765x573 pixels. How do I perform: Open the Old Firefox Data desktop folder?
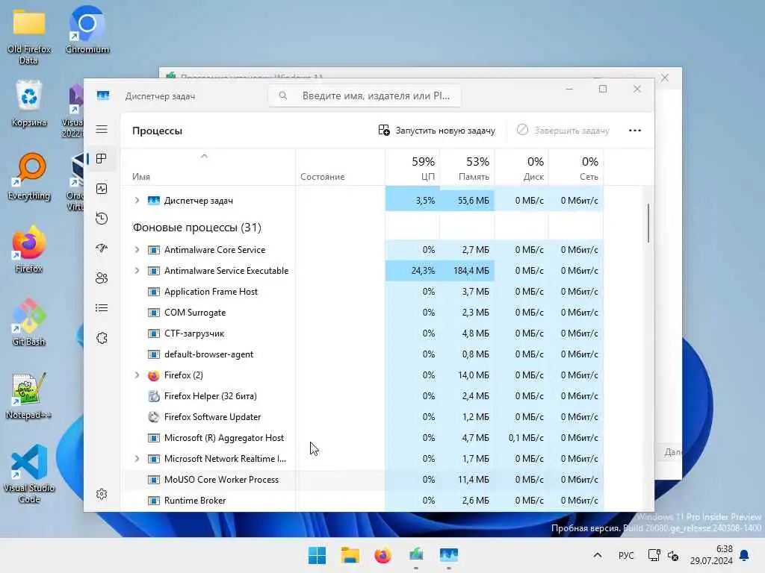(29, 36)
